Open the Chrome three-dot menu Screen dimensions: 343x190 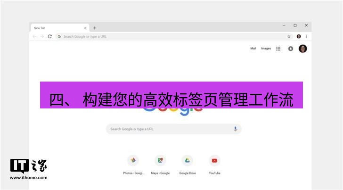pyautogui.click(x=306, y=36)
